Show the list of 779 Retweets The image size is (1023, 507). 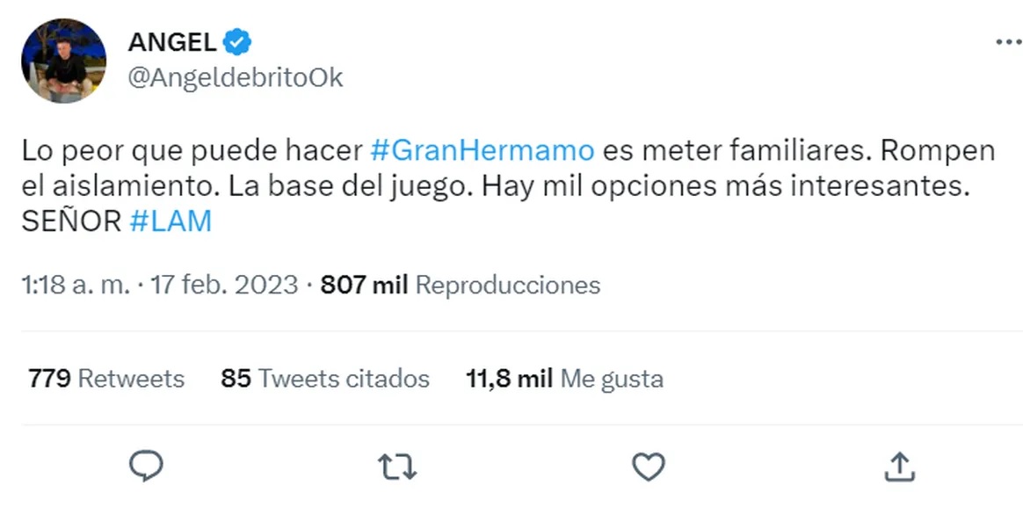pos(106,379)
